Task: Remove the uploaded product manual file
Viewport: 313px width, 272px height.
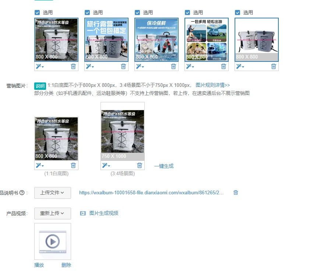Action: (236, 192)
